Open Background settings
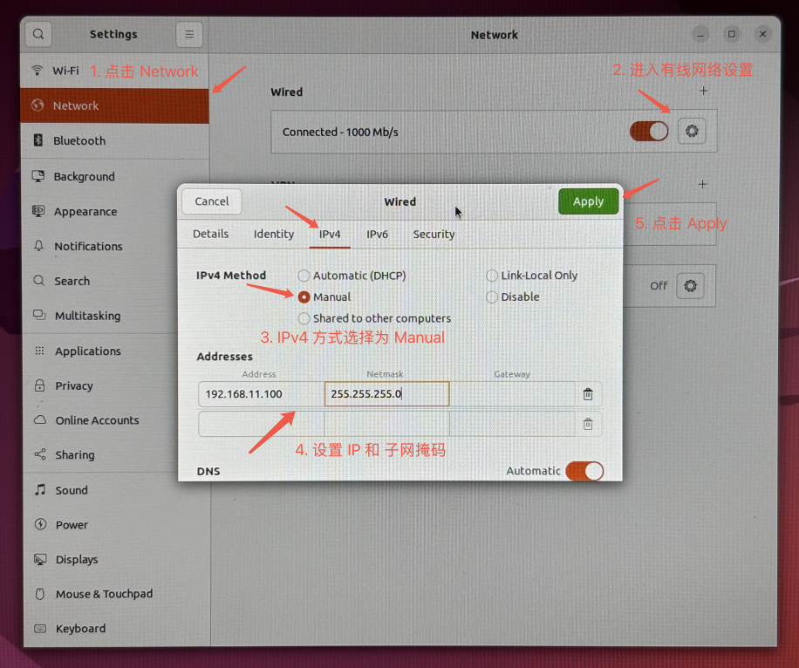The height and width of the screenshot is (668, 799). (x=114, y=176)
